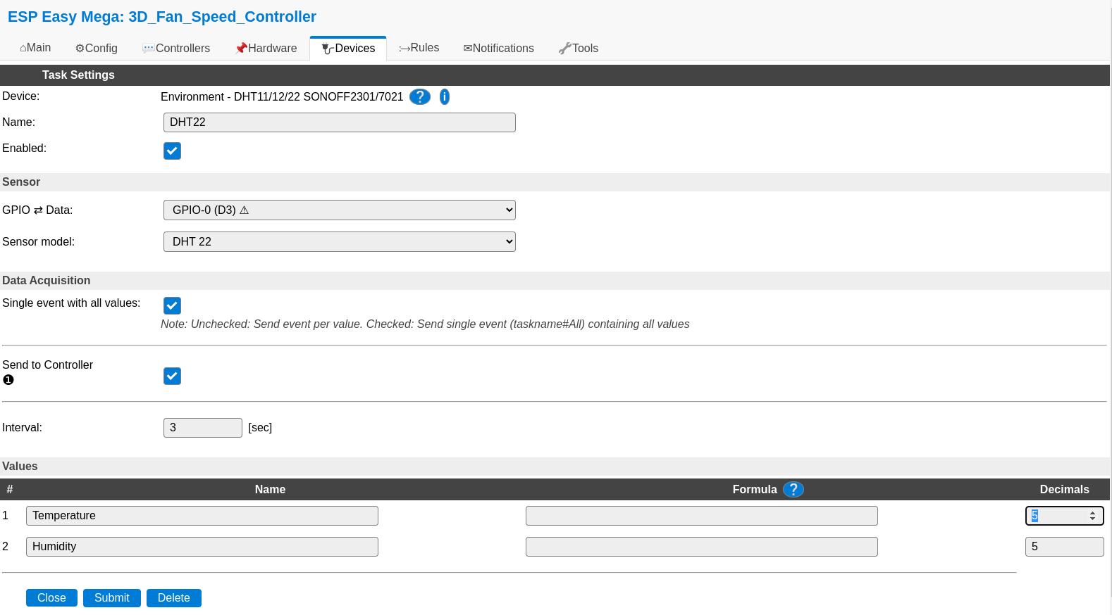Image resolution: width=1112 pixels, height=615 pixels.
Task: Open the device help question mark icon
Action: coord(420,97)
